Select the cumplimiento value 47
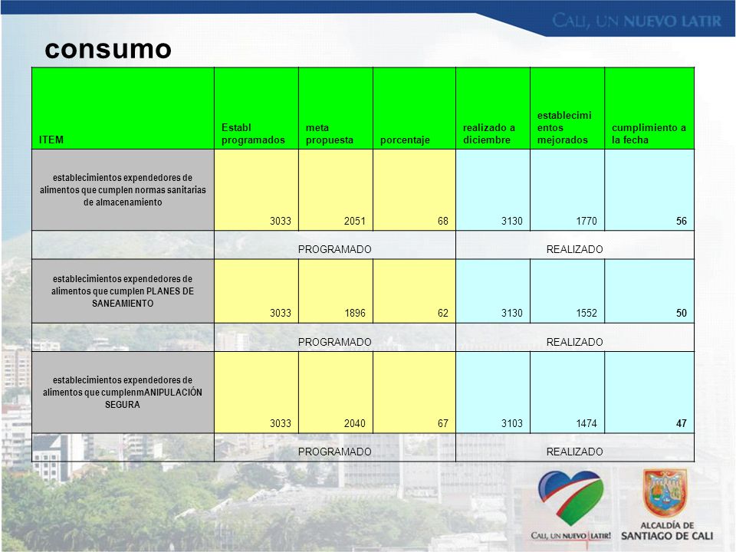Screen dimensions: 736x552 point(681,423)
